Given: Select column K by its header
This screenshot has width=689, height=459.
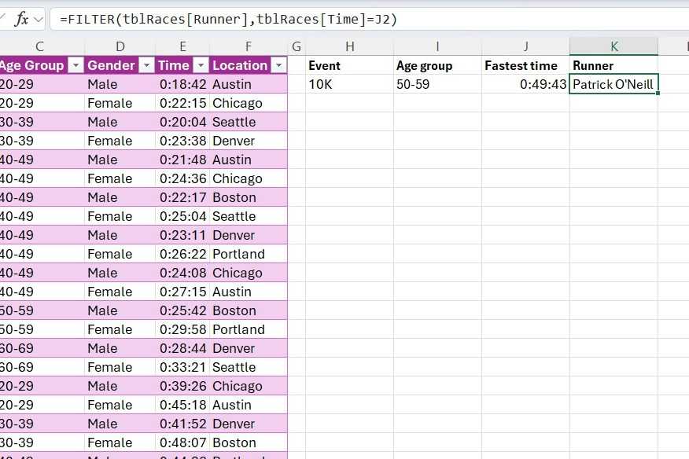Looking at the screenshot, I should click(x=613, y=46).
